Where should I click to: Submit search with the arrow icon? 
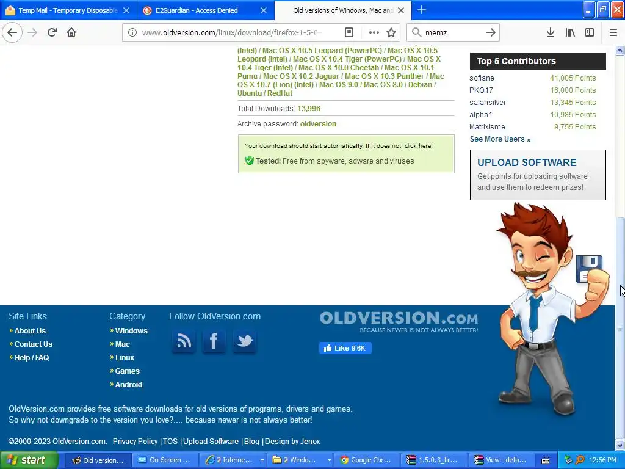(491, 33)
